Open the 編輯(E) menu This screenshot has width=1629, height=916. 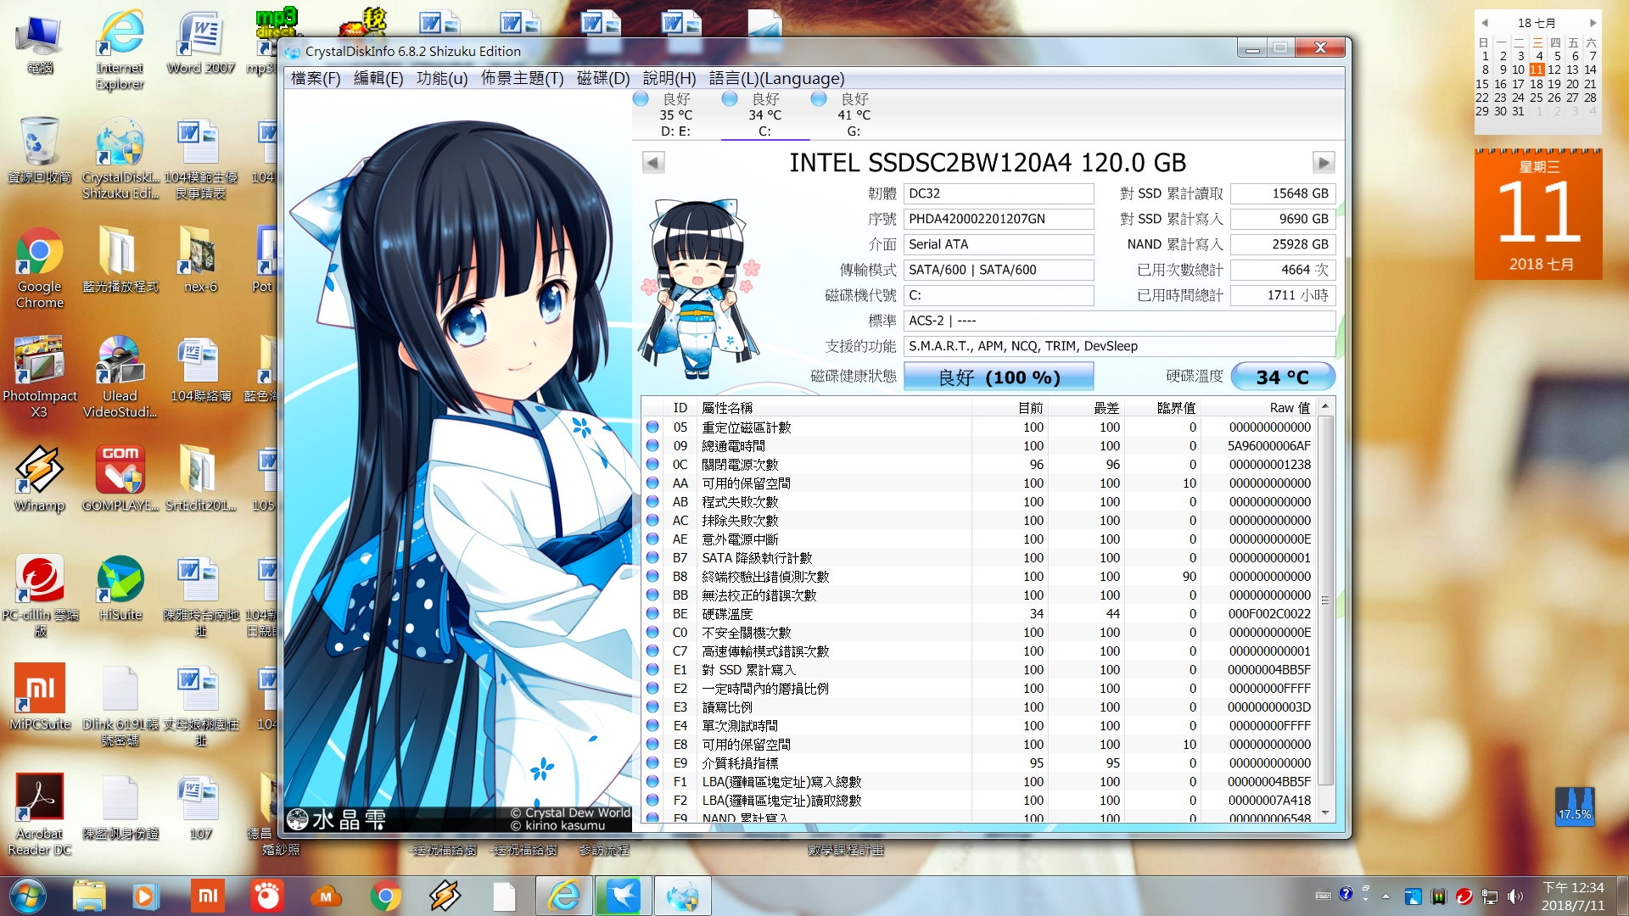[378, 78]
